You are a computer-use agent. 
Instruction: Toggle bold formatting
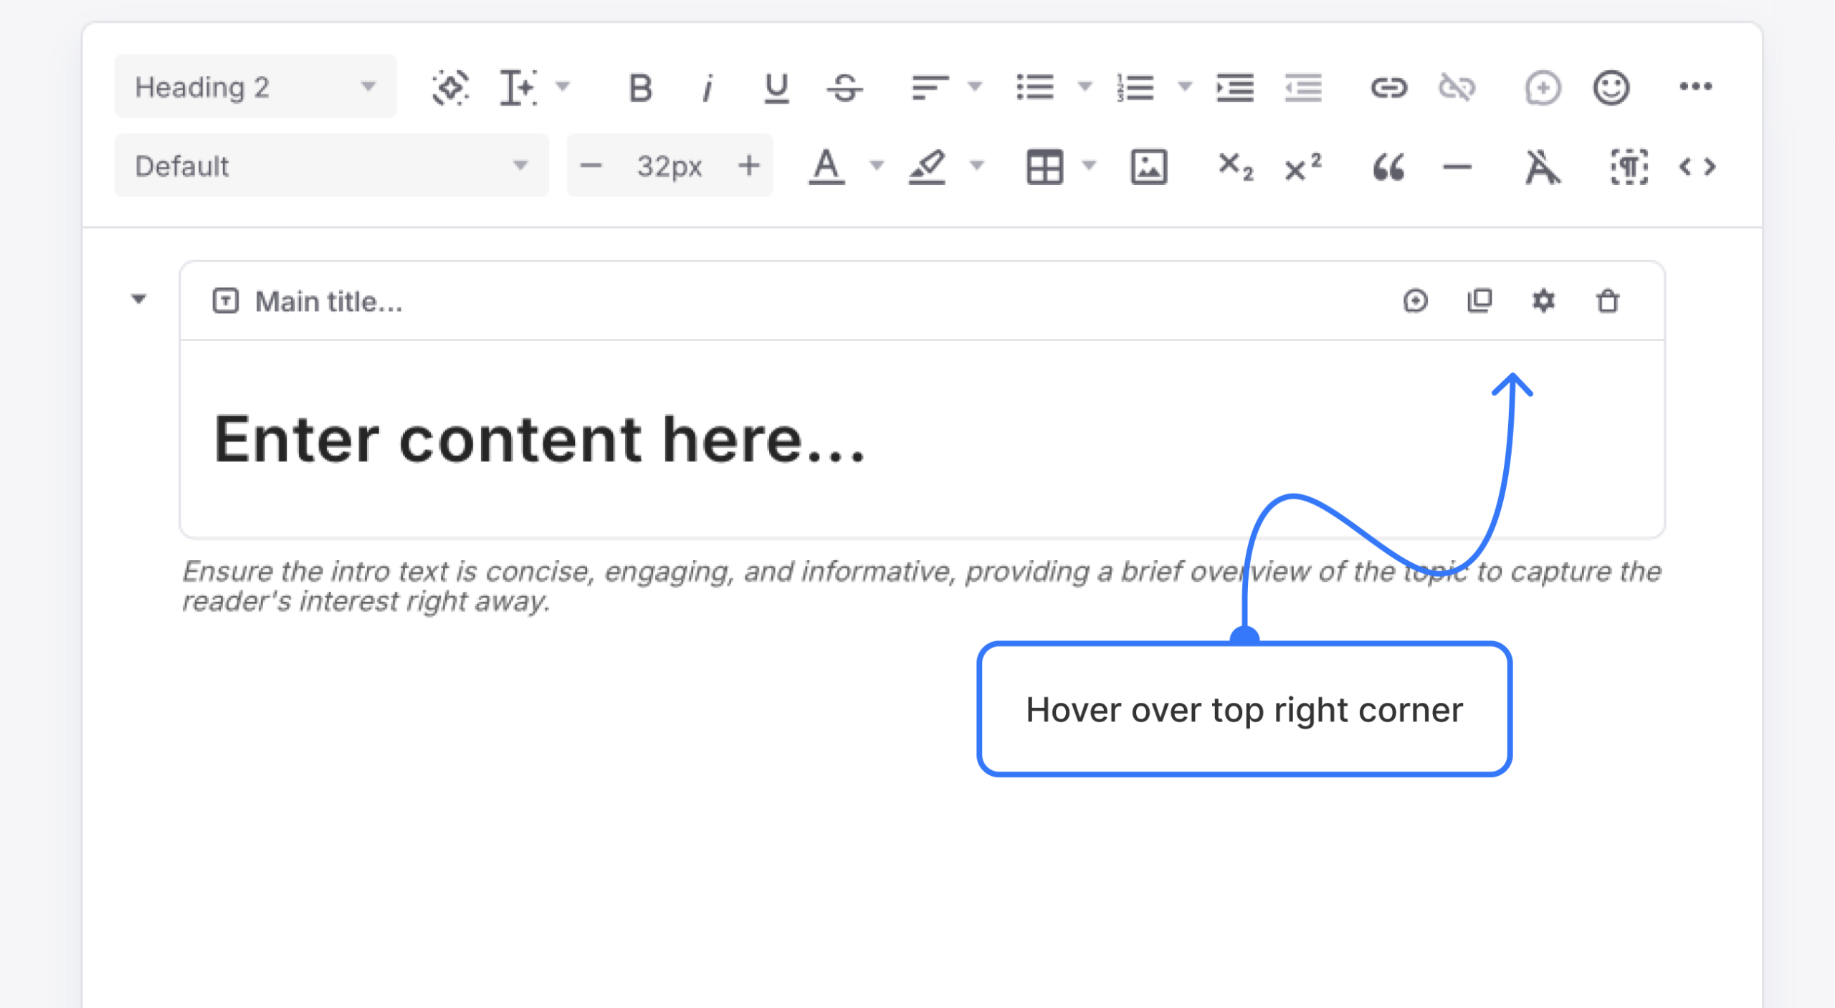pos(640,87)
